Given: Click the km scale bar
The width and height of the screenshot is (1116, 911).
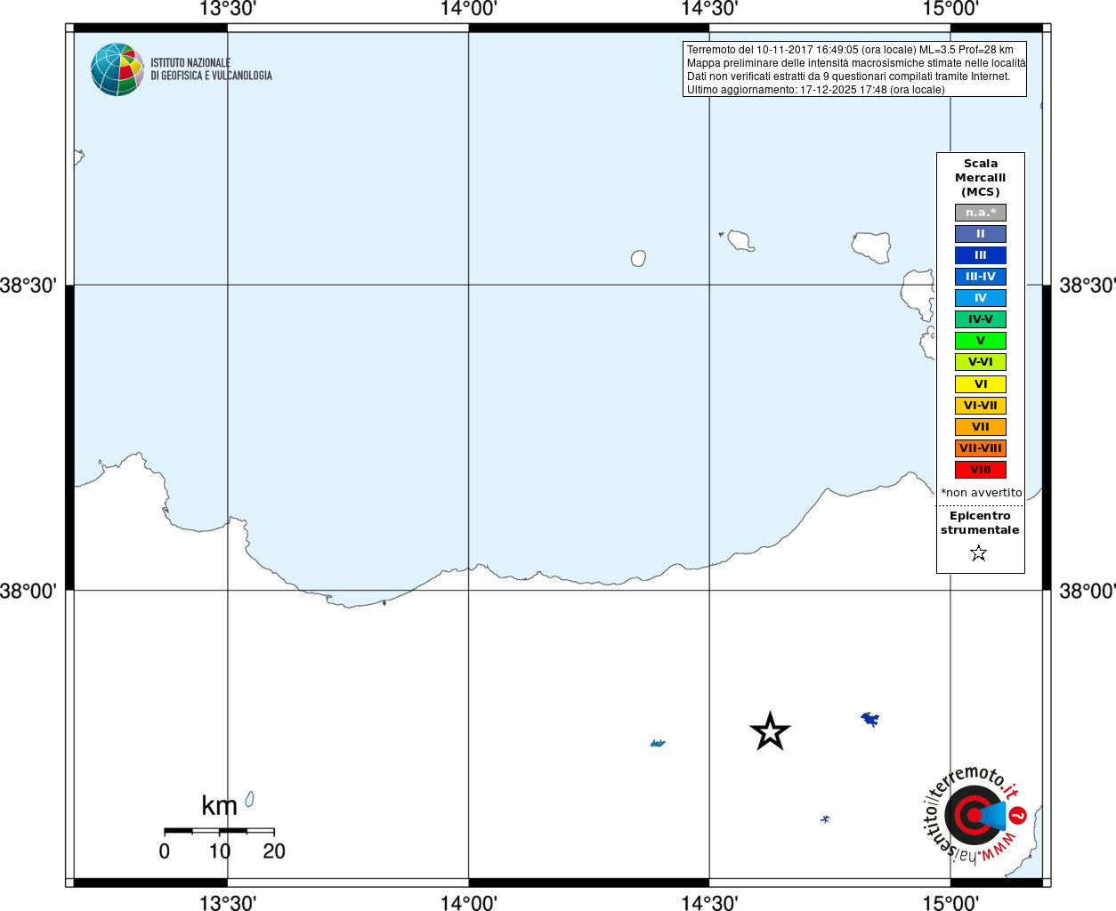Looking at the screenshot, I should 219,831.
